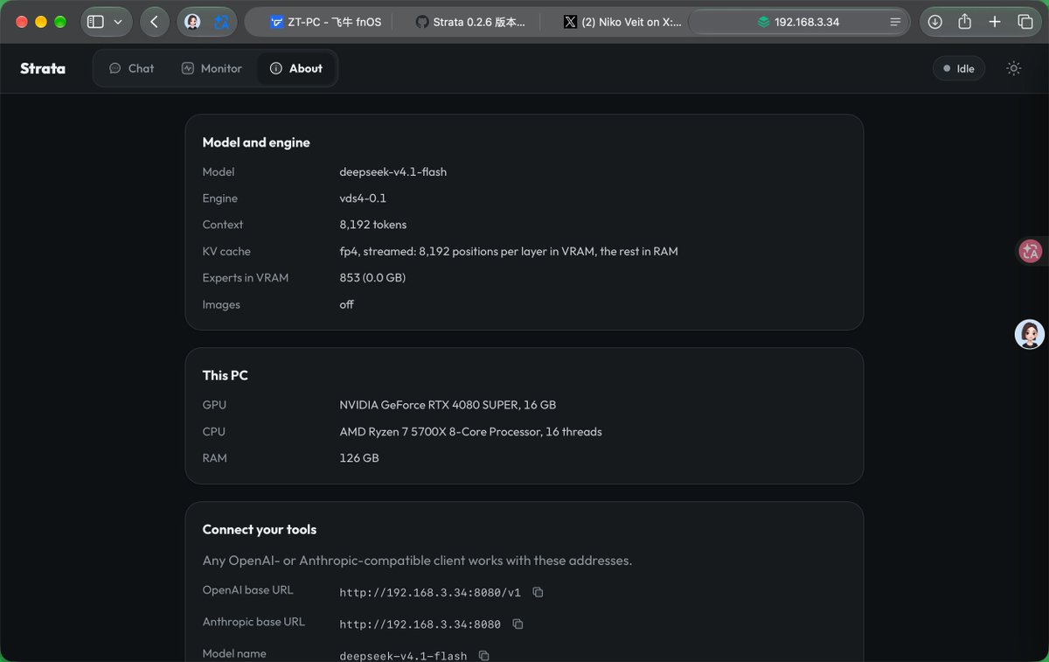
Task: Click the Connect your tools heading
Action: pos(260,529)
